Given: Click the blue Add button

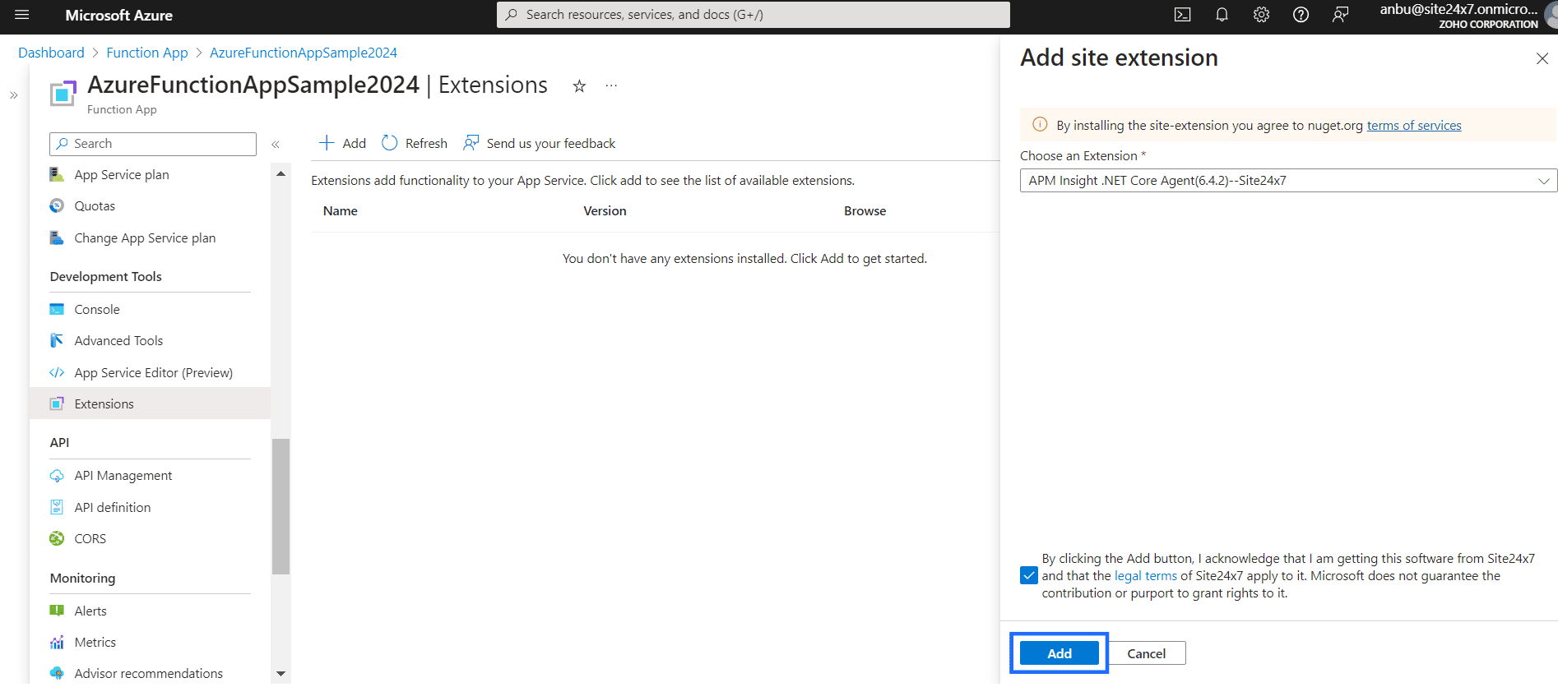Looking at the screenshot, I should 1059,653.
